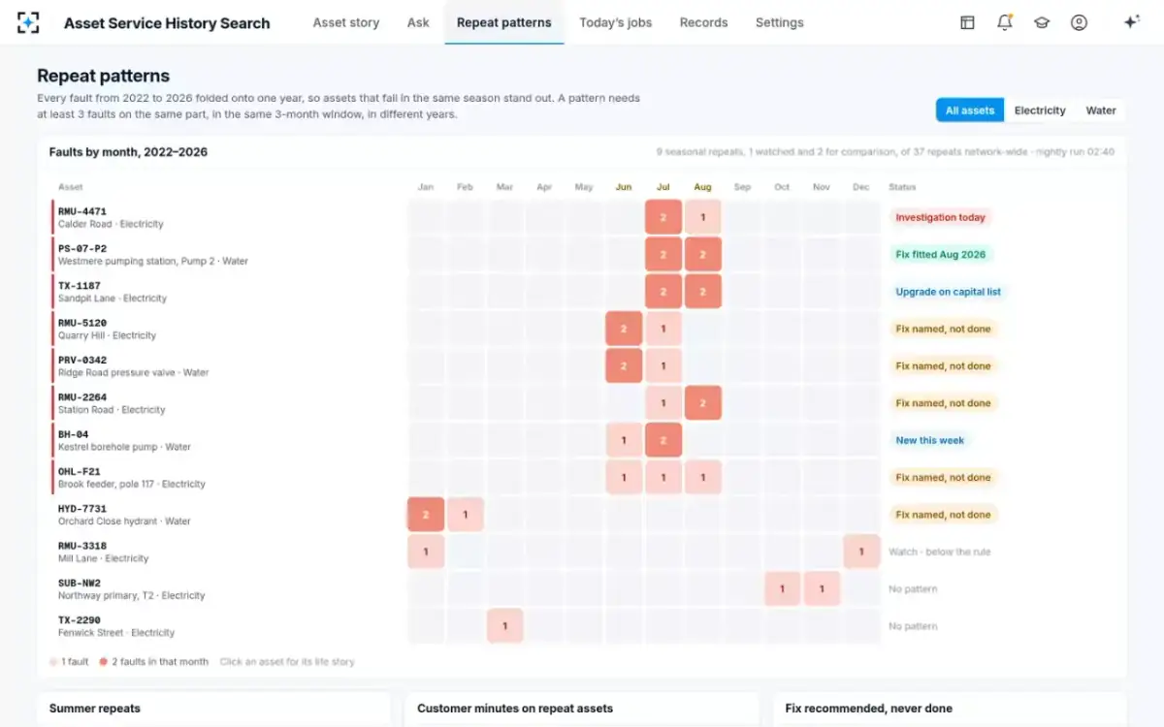Click Fix recommended, never done heading
Image resolution: width=1164 pixels, height=727 pixels.
tap(869, 709)
